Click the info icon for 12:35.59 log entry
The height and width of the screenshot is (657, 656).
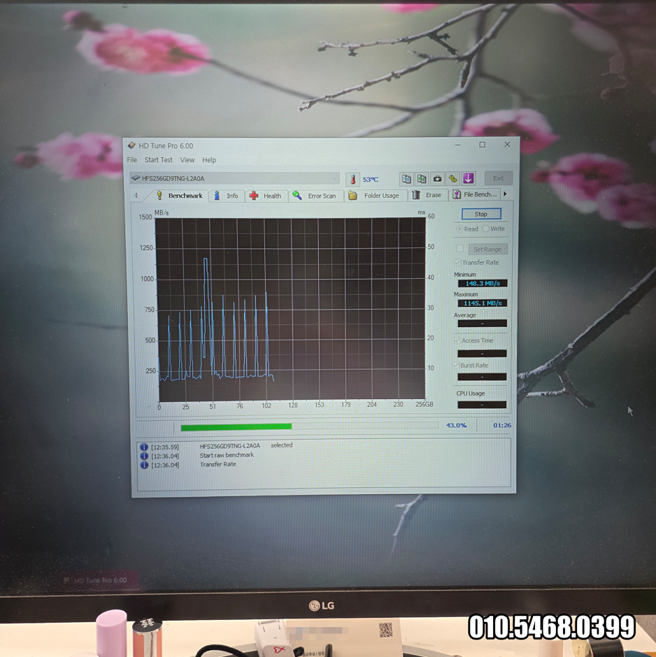tap(144, 447)
